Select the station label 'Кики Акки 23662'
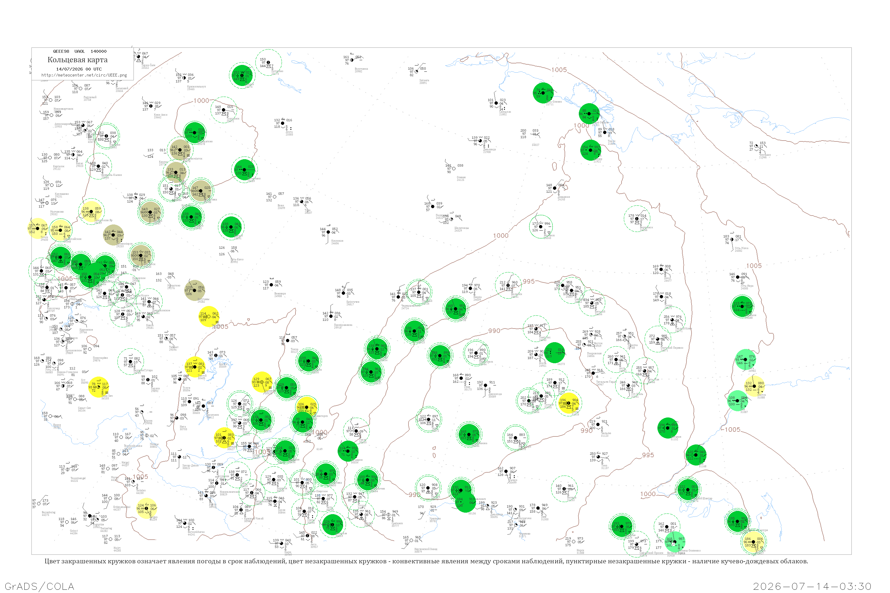 (x=160, y=116)
